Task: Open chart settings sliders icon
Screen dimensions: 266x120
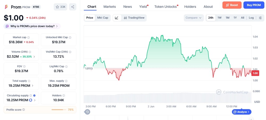Action: (260, 18)
